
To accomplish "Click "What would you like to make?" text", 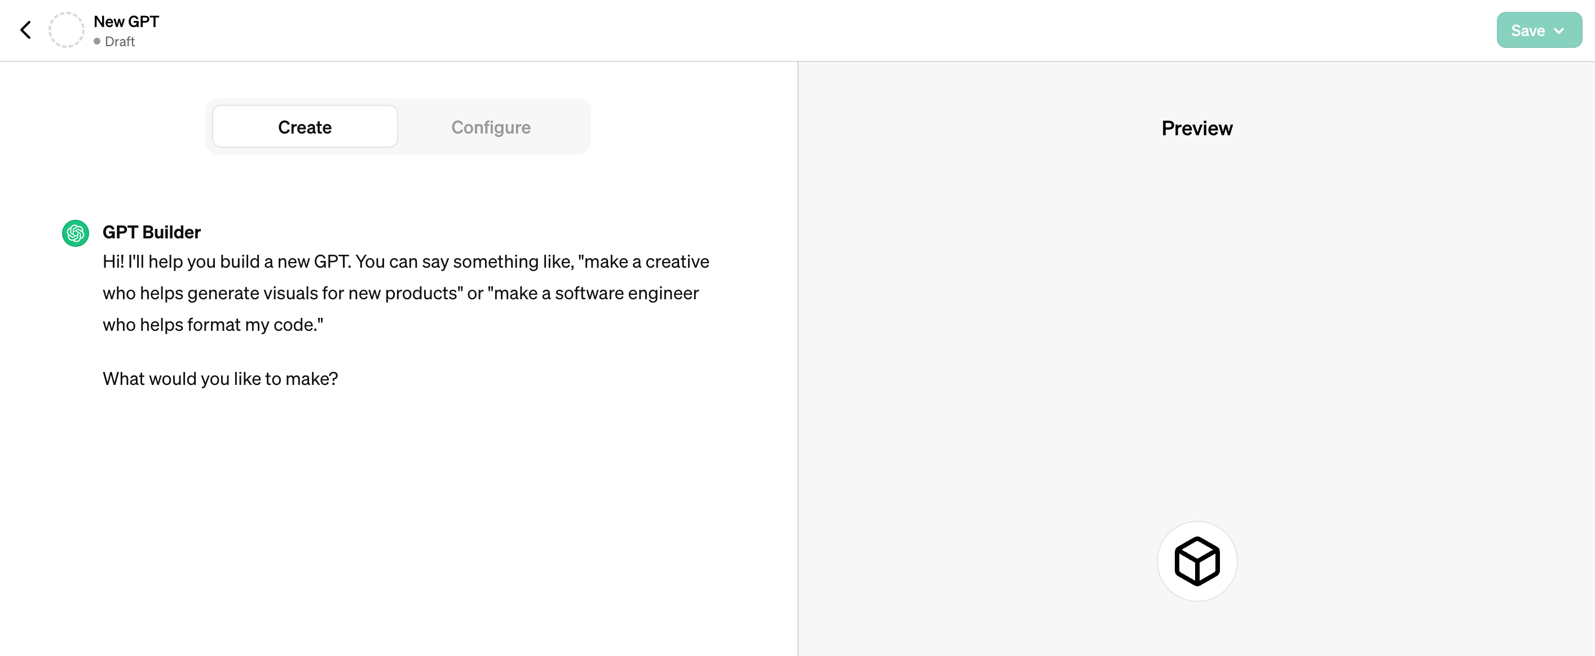I will pos(221,379).
